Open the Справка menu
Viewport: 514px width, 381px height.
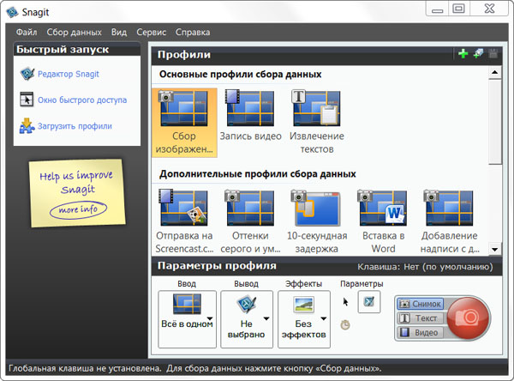coord(193,33)
